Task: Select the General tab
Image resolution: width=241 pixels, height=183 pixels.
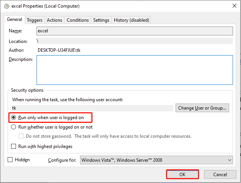Action: [14, 19]
